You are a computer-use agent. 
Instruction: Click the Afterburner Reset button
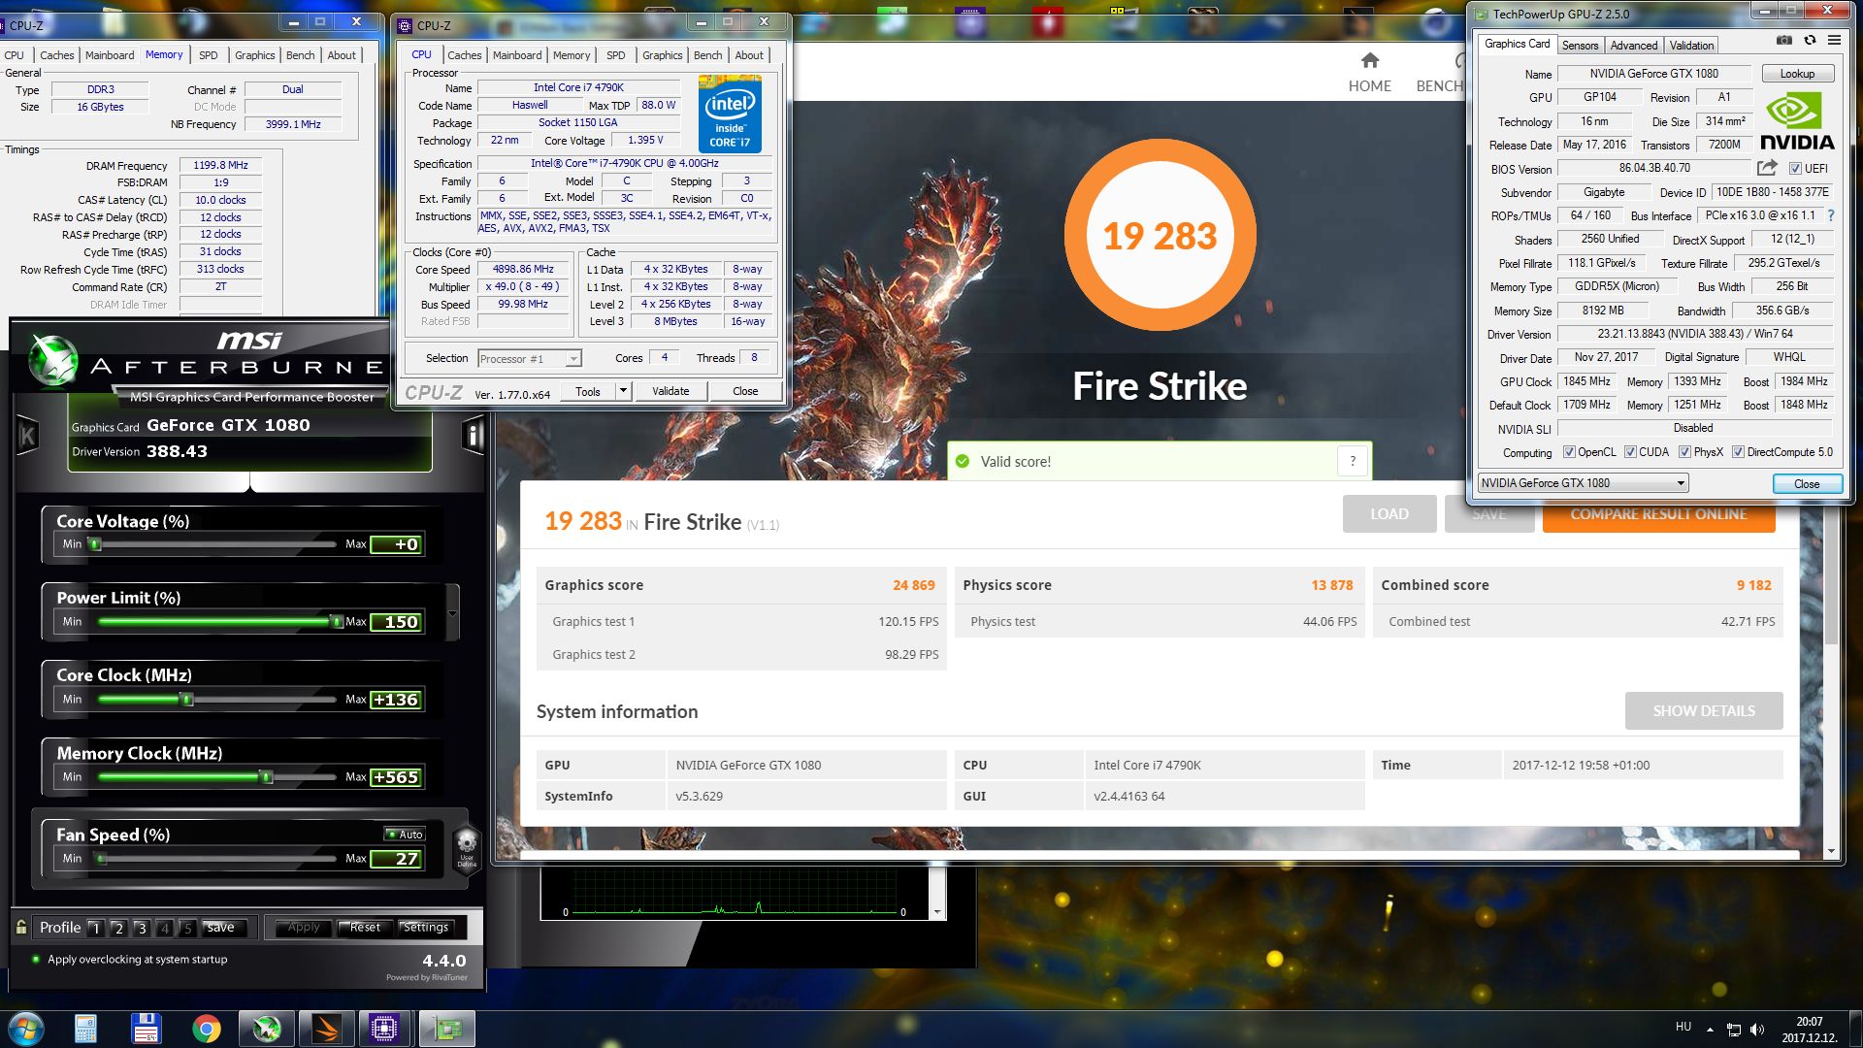365,928
